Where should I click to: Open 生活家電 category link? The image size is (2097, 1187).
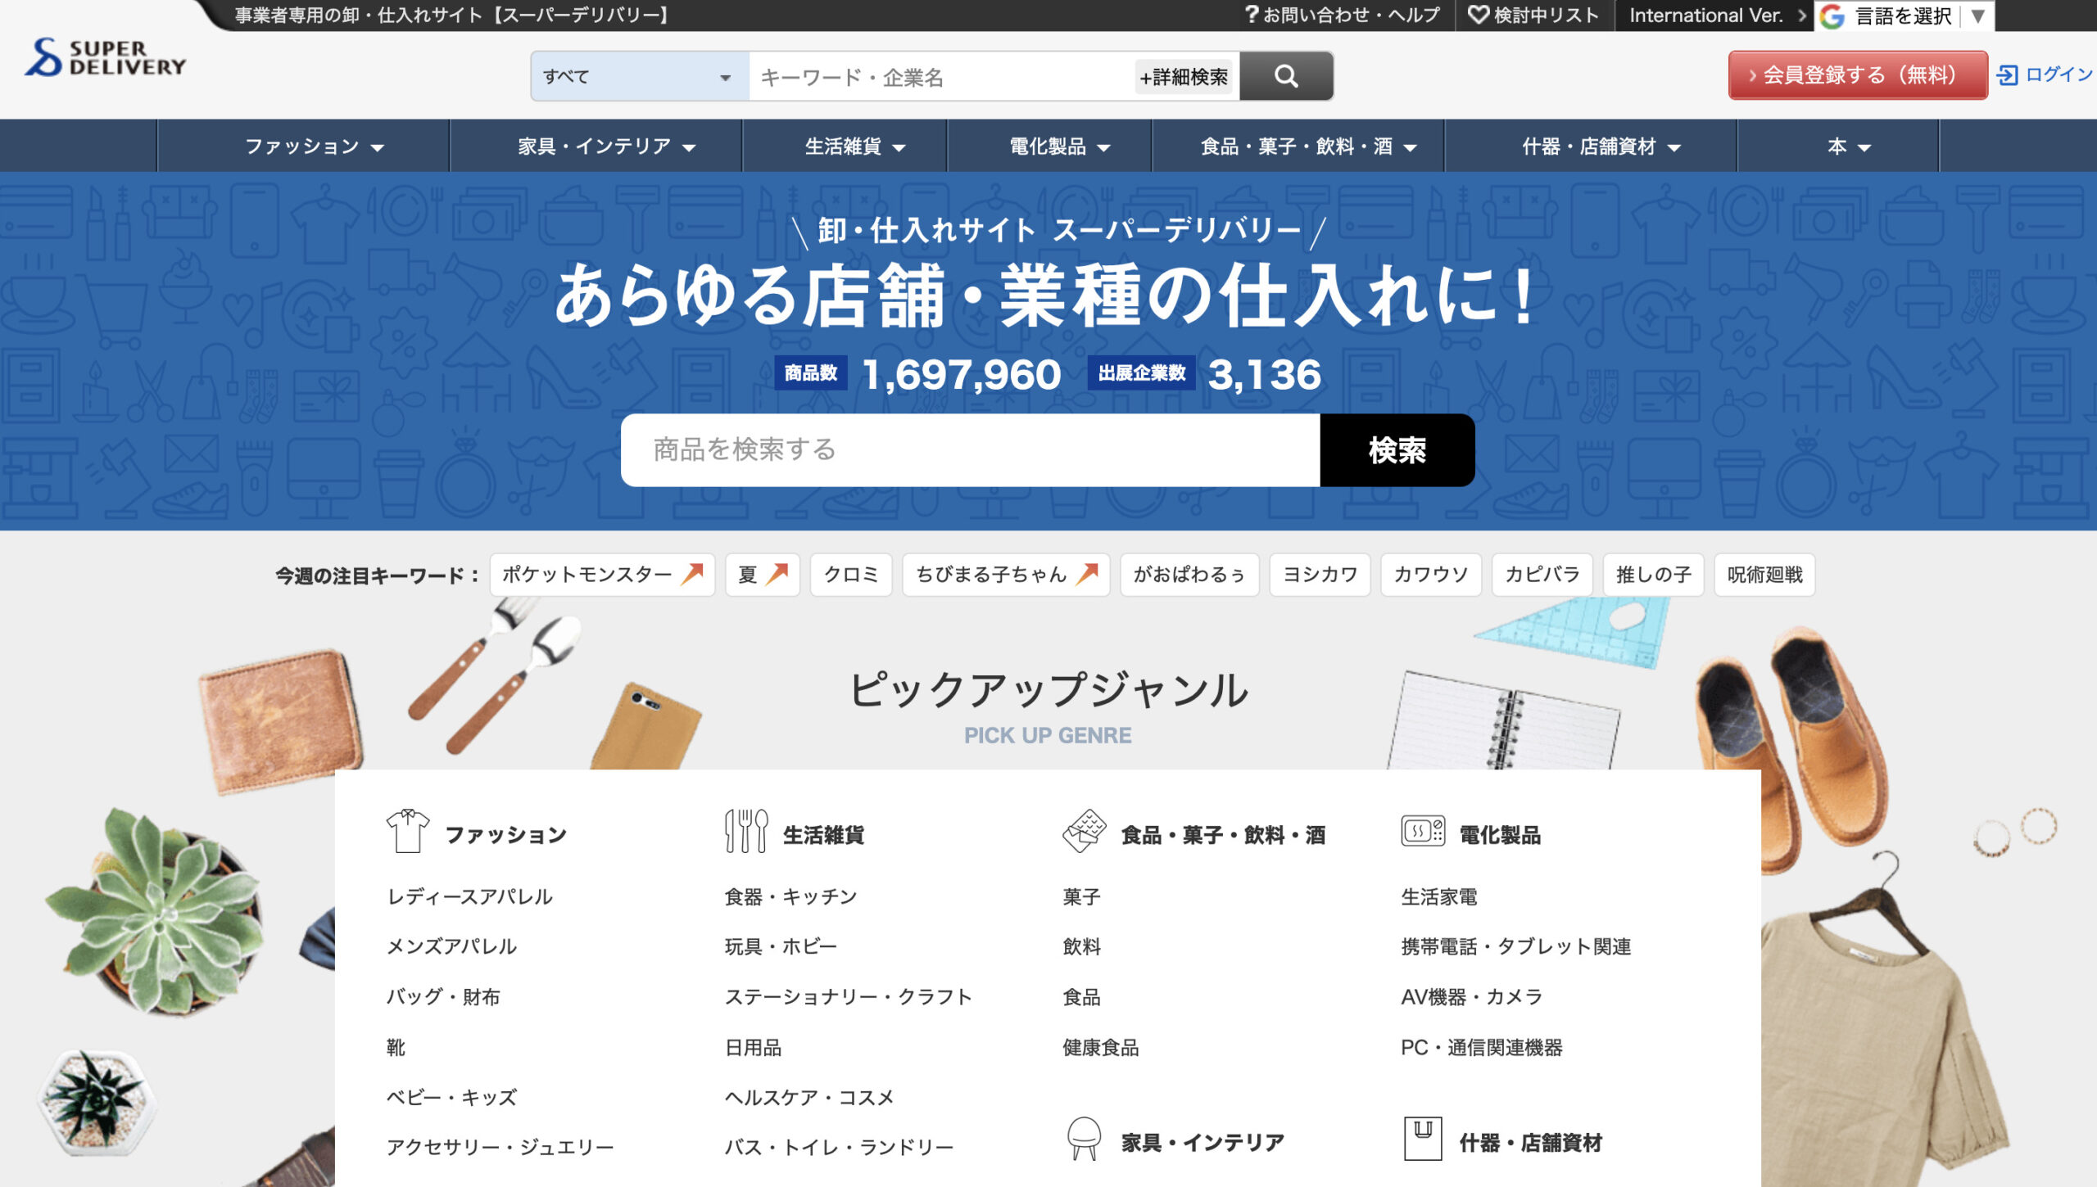[x=1439, y=896]
